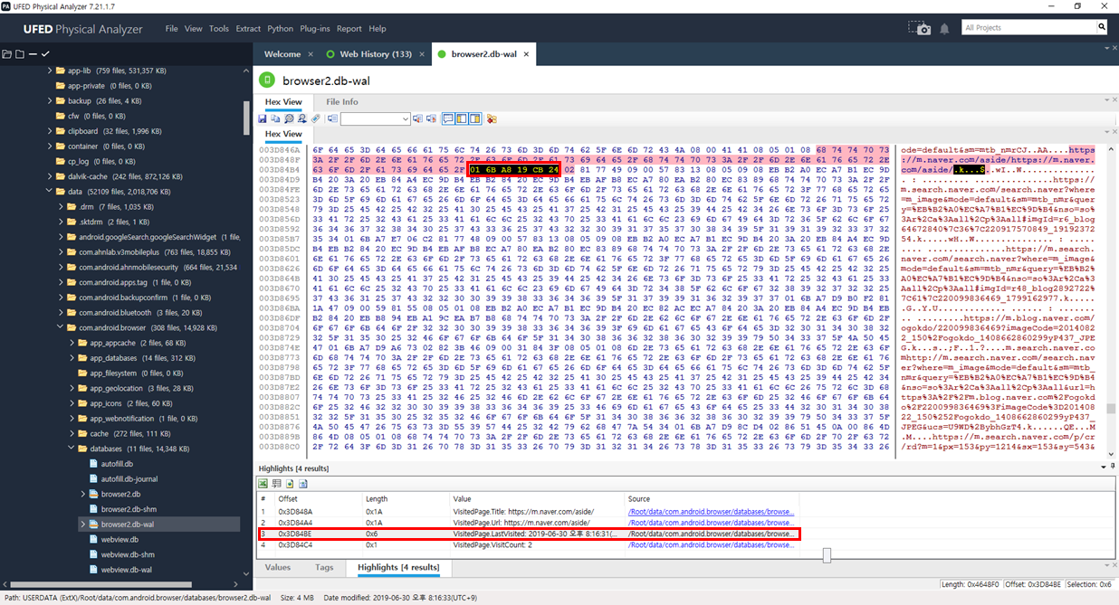Select highlight row VisitedPage.Title

[528, 511]
